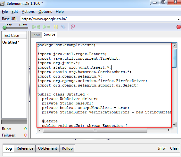
Task: Click the Apply rollup rules swirl icon
Action: tap(73, 27)
